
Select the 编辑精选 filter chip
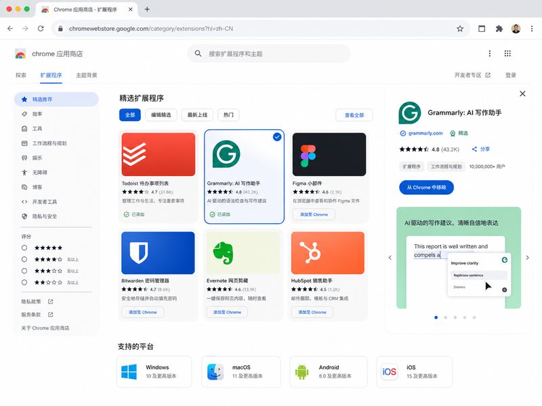point(161,115)
